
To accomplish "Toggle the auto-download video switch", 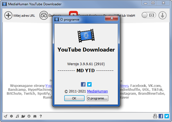I will (x=149, y=15).
